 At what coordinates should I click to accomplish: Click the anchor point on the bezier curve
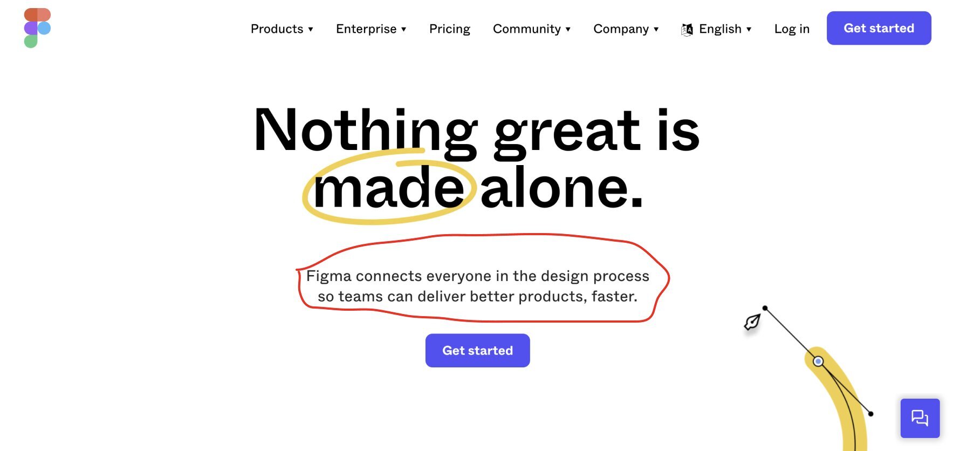click(817, 361)
